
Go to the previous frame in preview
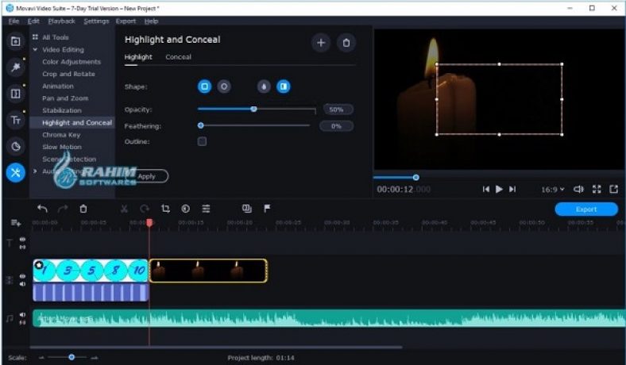pyautogui.click(x=486, y=189)
